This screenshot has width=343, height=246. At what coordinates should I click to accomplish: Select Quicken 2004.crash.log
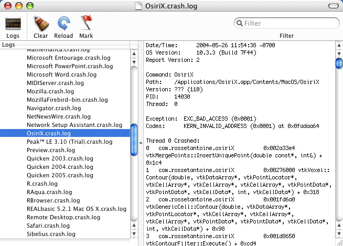point(60,167)
